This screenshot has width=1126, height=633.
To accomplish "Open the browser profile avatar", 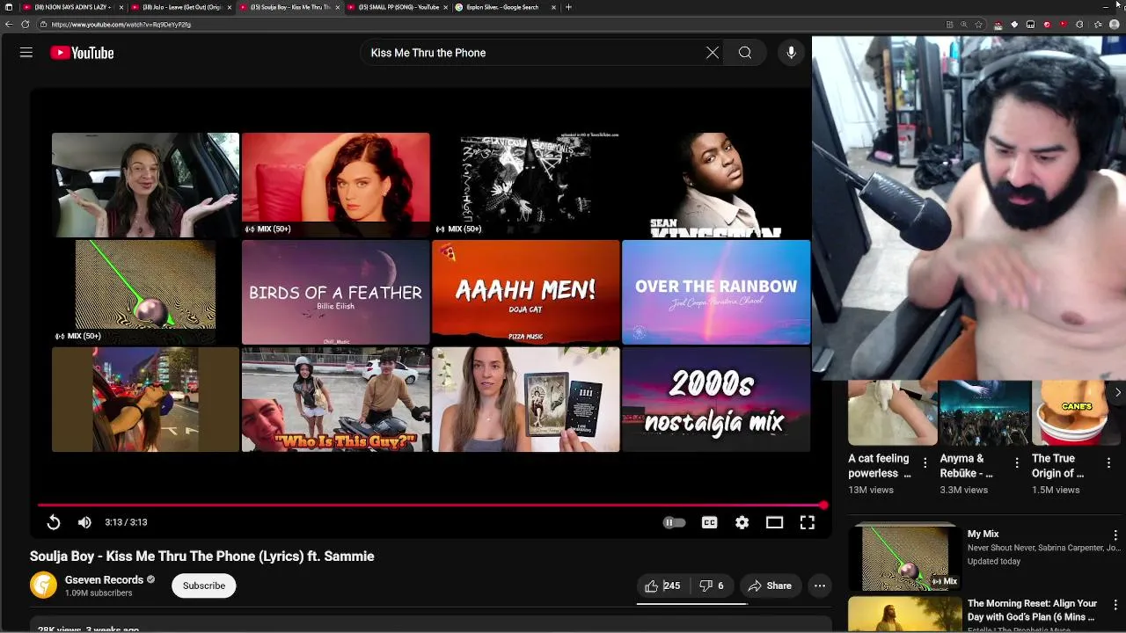I will pos(1115,25).
